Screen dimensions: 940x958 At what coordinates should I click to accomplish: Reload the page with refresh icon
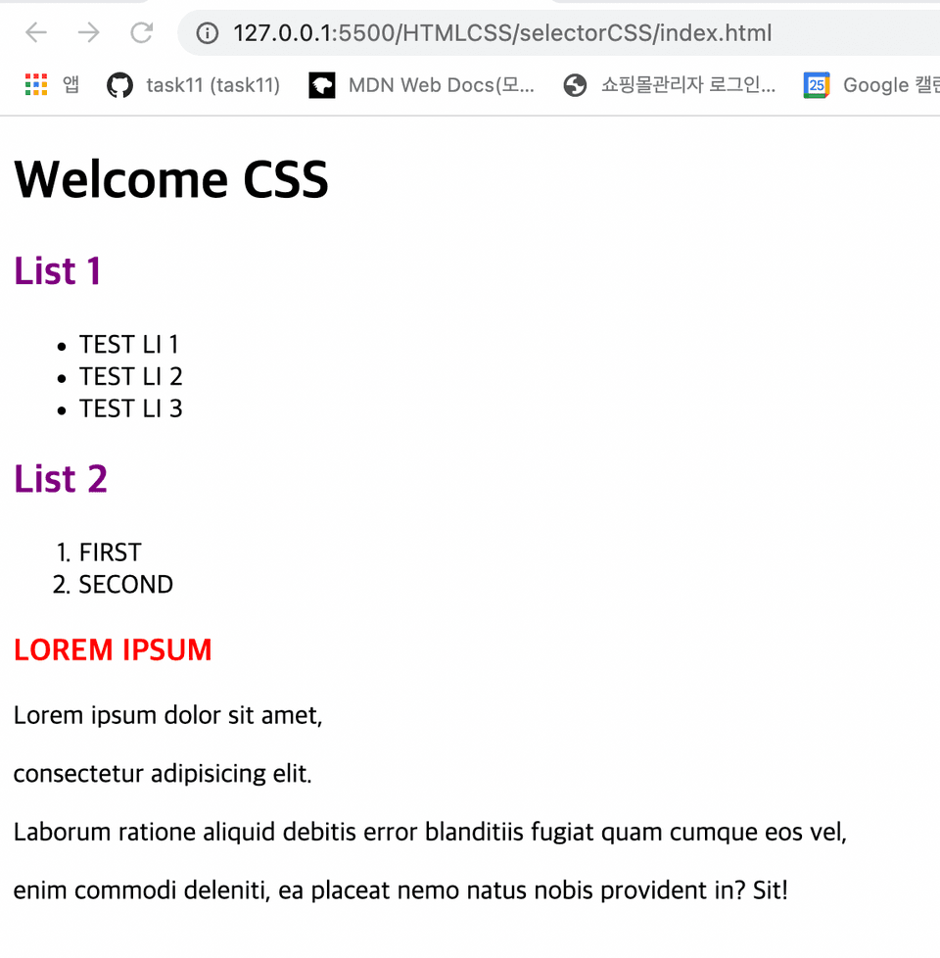[142, 33]
